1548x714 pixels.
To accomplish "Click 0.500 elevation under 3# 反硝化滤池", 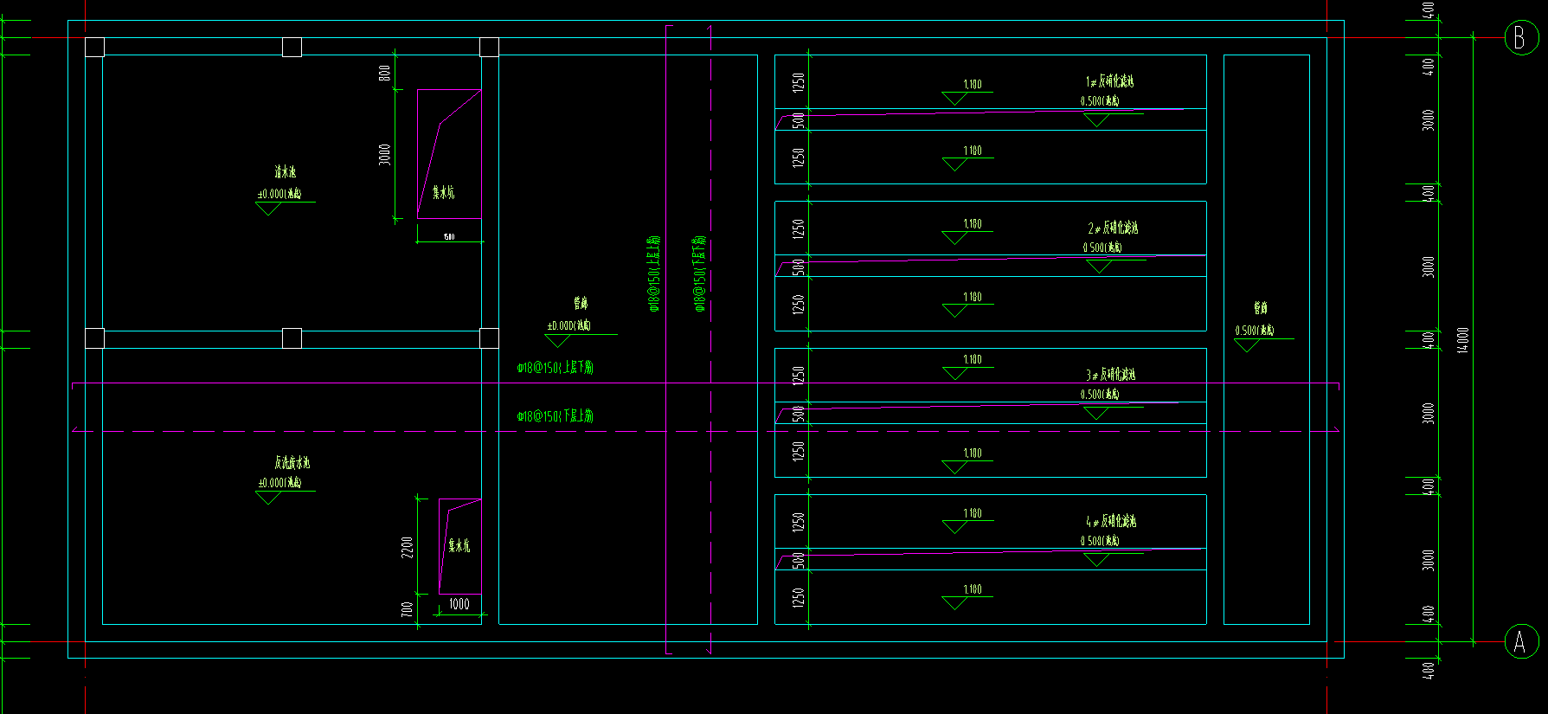I will coord(1100,394).
